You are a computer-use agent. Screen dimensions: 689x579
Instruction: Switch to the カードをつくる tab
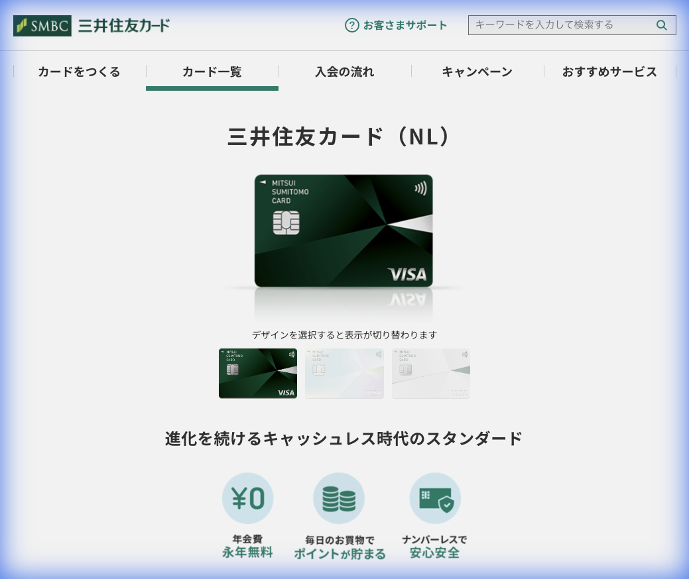[79, 72]
